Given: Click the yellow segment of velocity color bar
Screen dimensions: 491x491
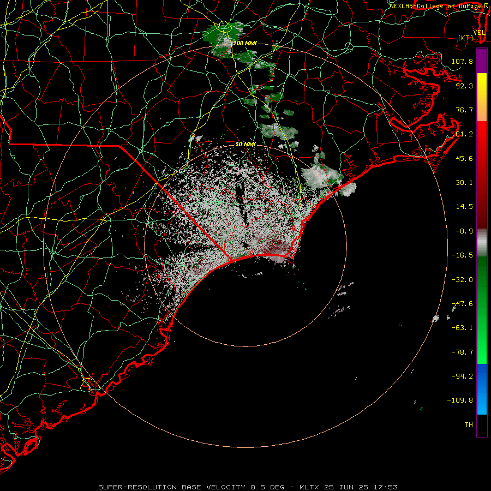Looking at the screenshot, I should [x=482, y=97].
